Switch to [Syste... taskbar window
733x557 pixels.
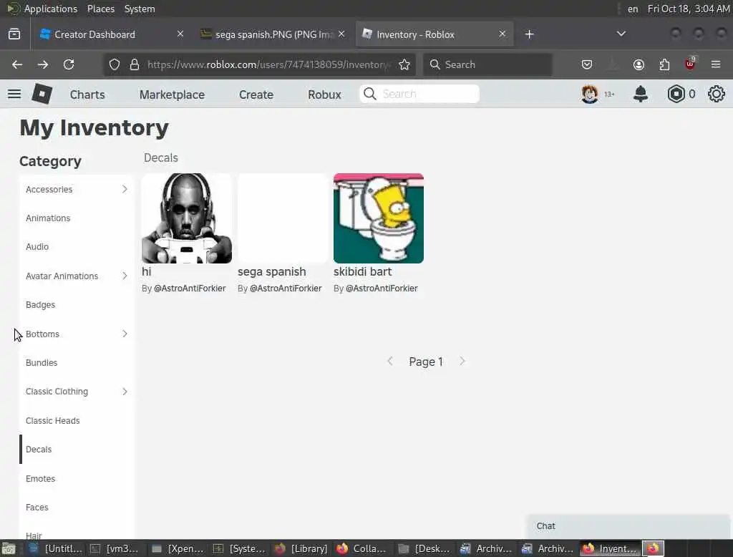click(x=239, y=548)
